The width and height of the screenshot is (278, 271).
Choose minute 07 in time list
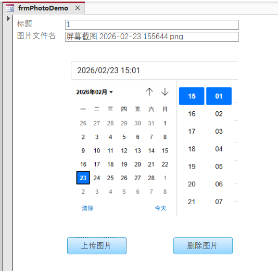tap(219, 202)
